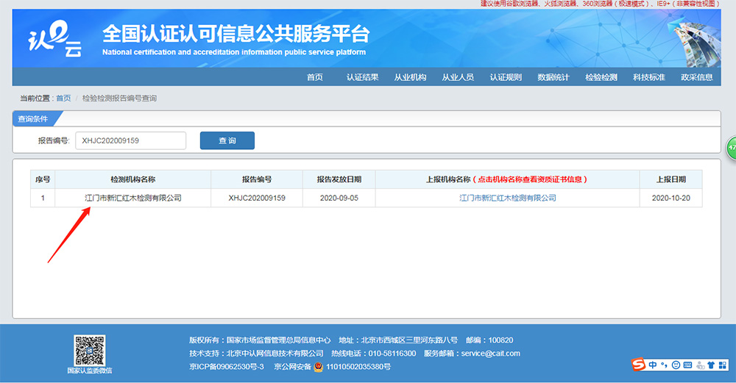
Task: Open the Sogou toolbox grid icon
Action: coord(723,365)
